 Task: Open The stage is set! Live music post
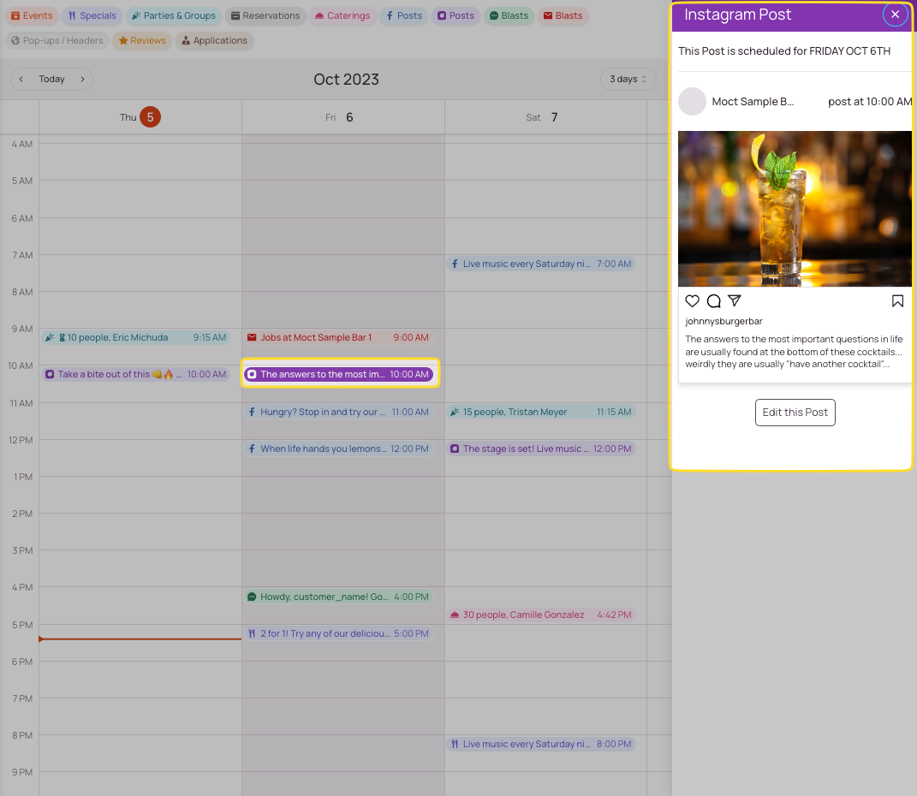(x=541, y=448)
